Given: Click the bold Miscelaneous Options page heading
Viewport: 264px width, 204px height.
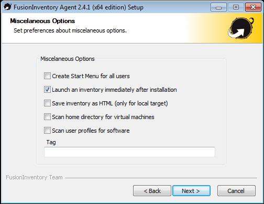Looking at the screenshot, I should point(42,21).
